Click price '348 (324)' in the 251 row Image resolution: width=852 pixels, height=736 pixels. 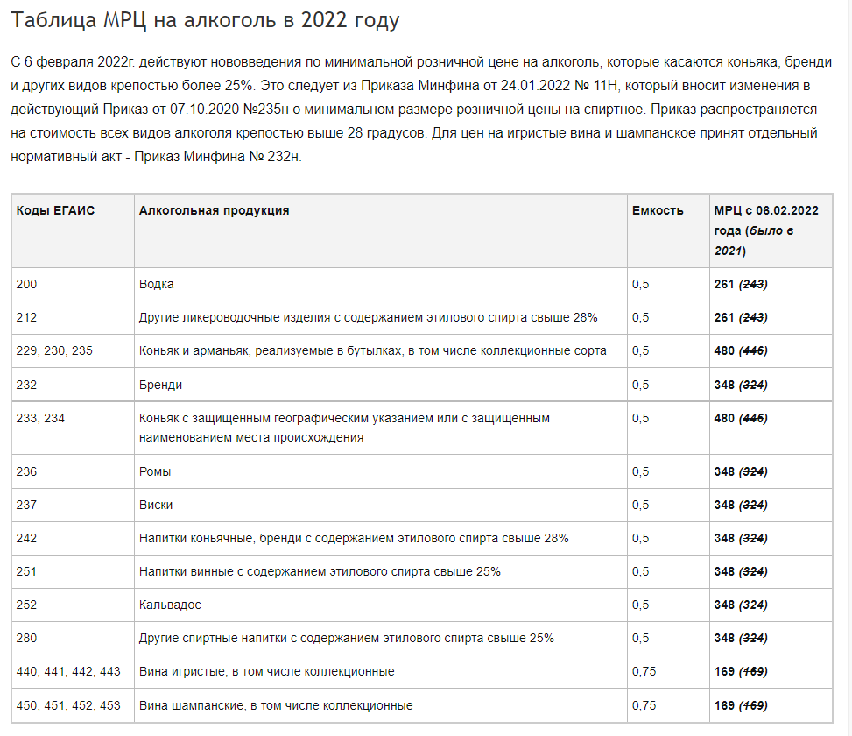pos(771,572)
